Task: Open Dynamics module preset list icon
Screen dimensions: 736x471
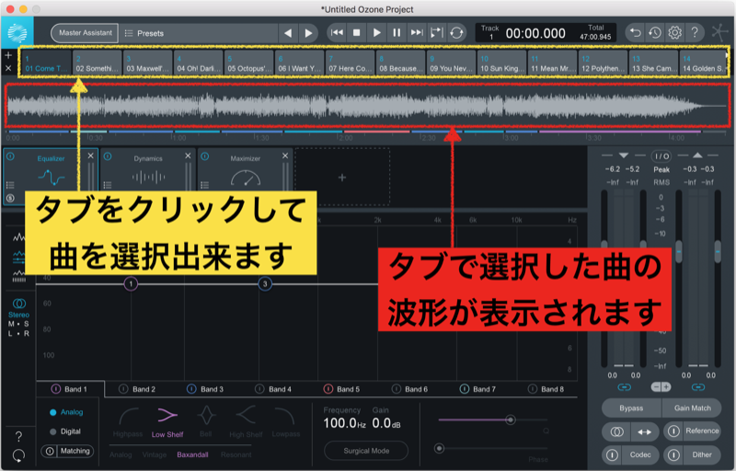Action: click(x=107, y=185)
